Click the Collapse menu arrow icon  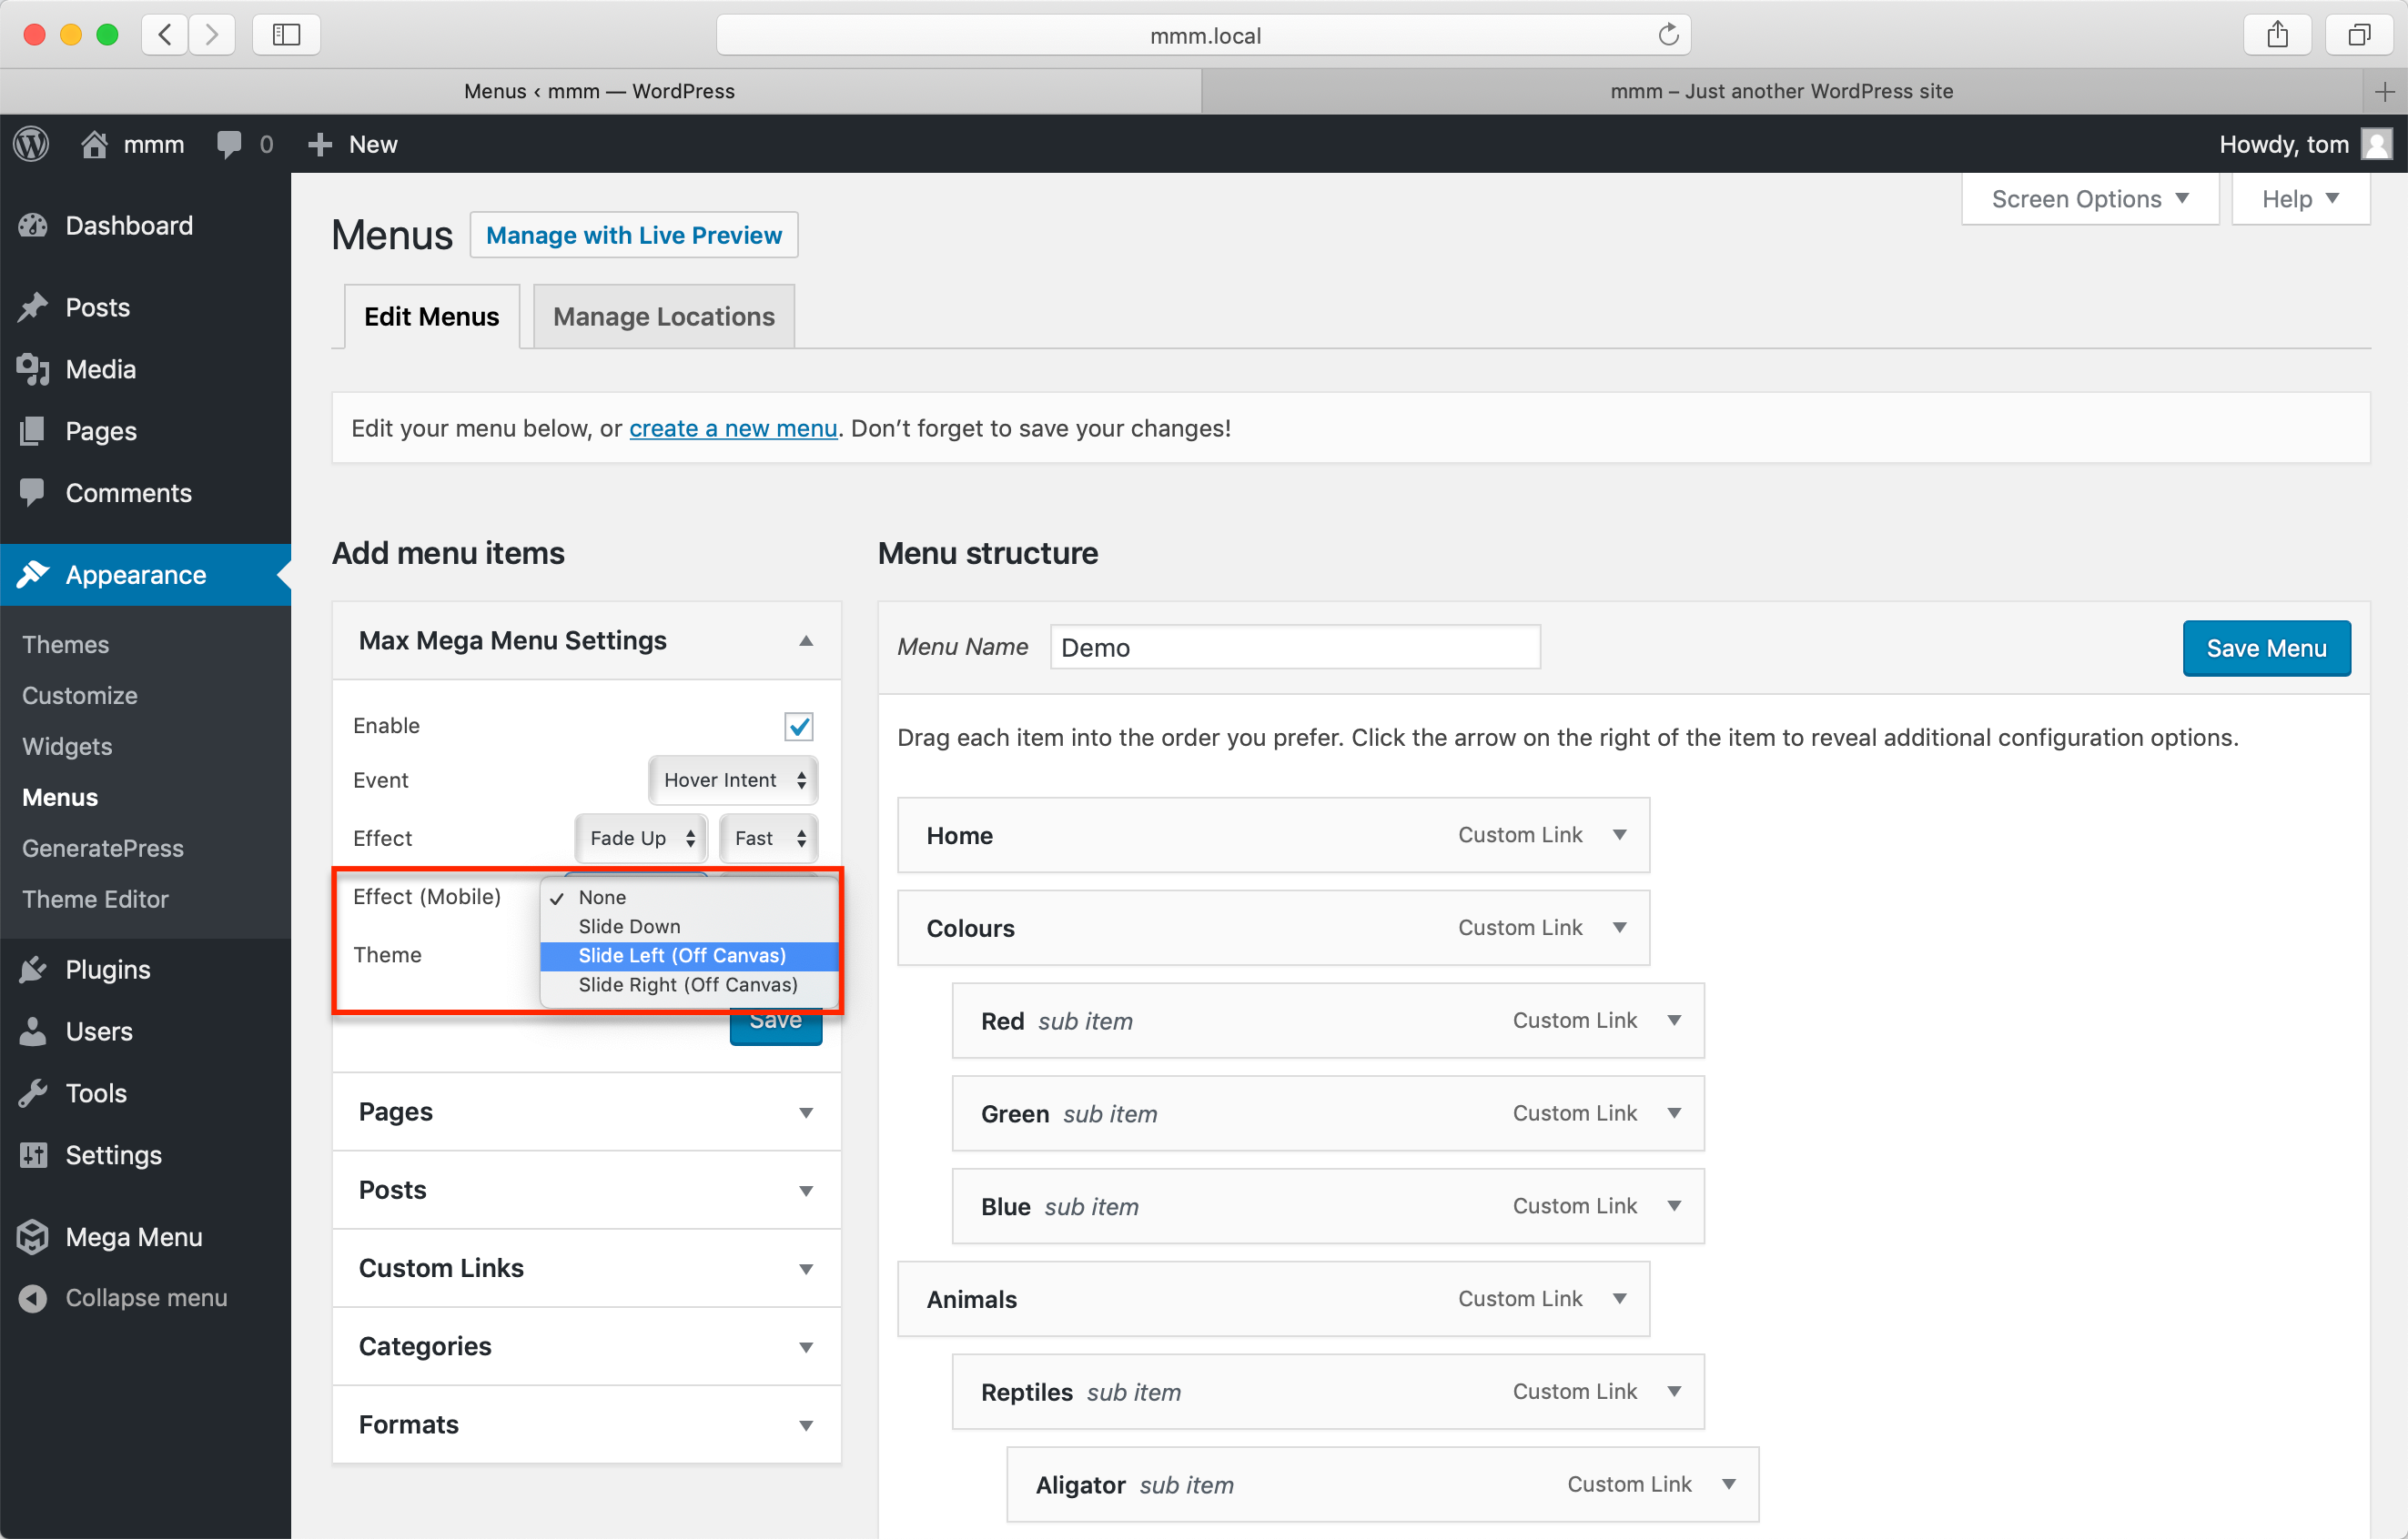(33, 1297)
